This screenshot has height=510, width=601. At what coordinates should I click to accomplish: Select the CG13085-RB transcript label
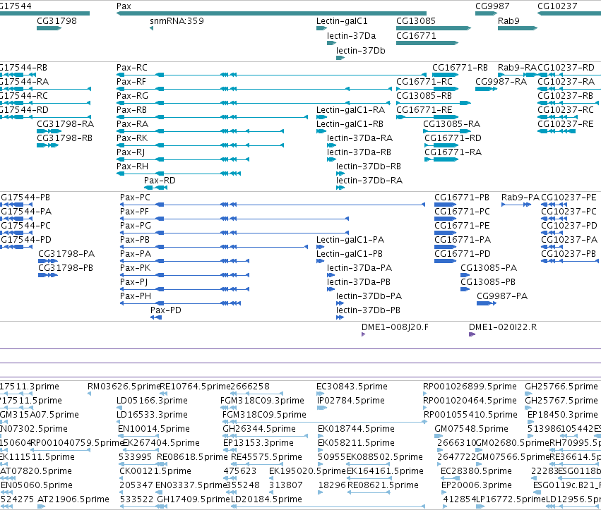(424, 96)
